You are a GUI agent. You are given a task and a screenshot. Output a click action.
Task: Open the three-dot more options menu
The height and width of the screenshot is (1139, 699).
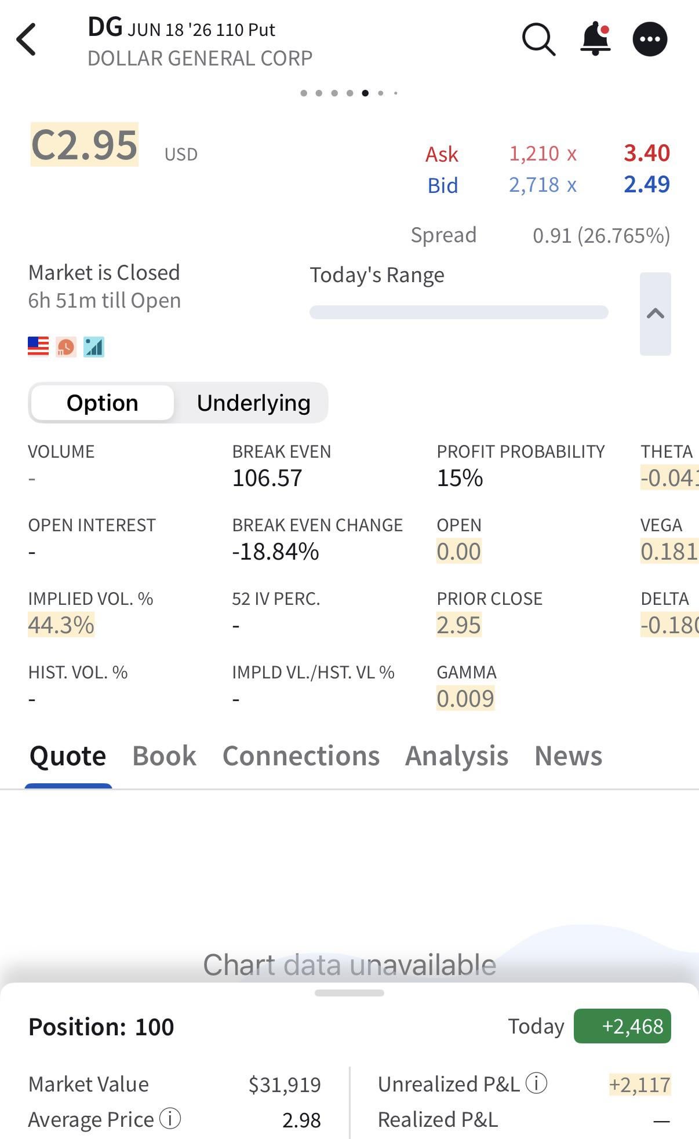650,39
